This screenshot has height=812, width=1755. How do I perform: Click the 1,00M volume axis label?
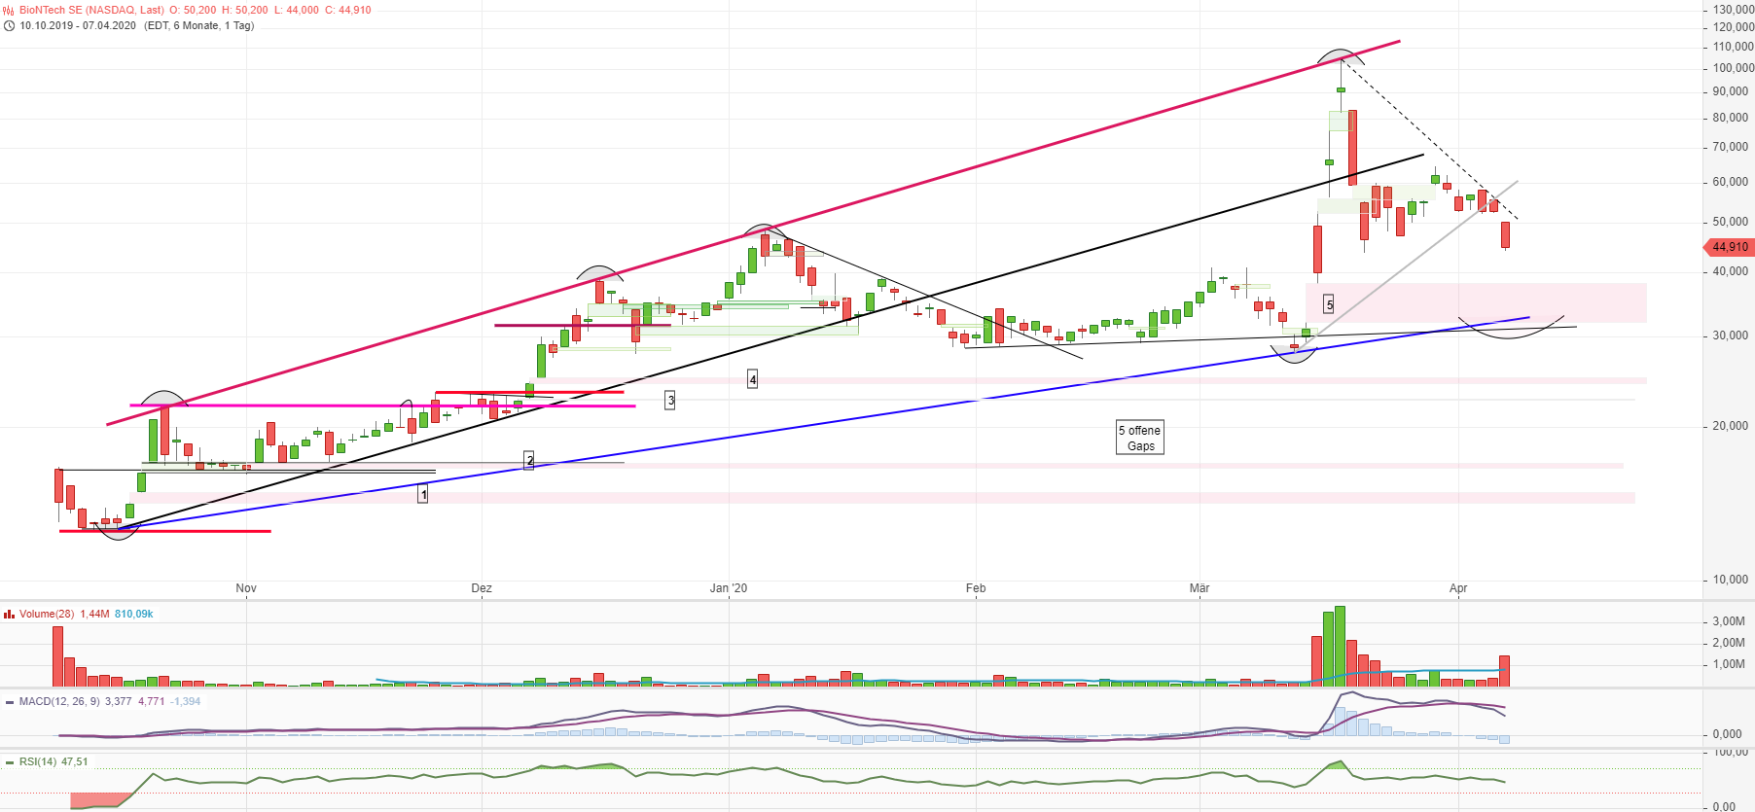(x=1729, y=664)
